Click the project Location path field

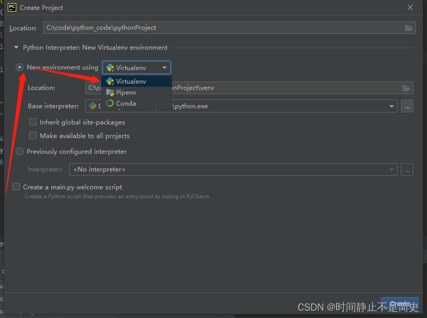pos(230,28)
